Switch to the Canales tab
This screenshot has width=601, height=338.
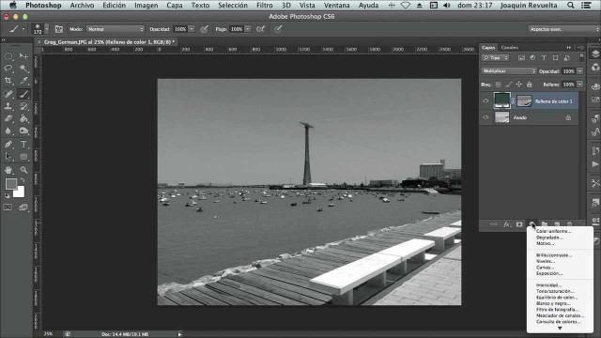click(510, 48)
